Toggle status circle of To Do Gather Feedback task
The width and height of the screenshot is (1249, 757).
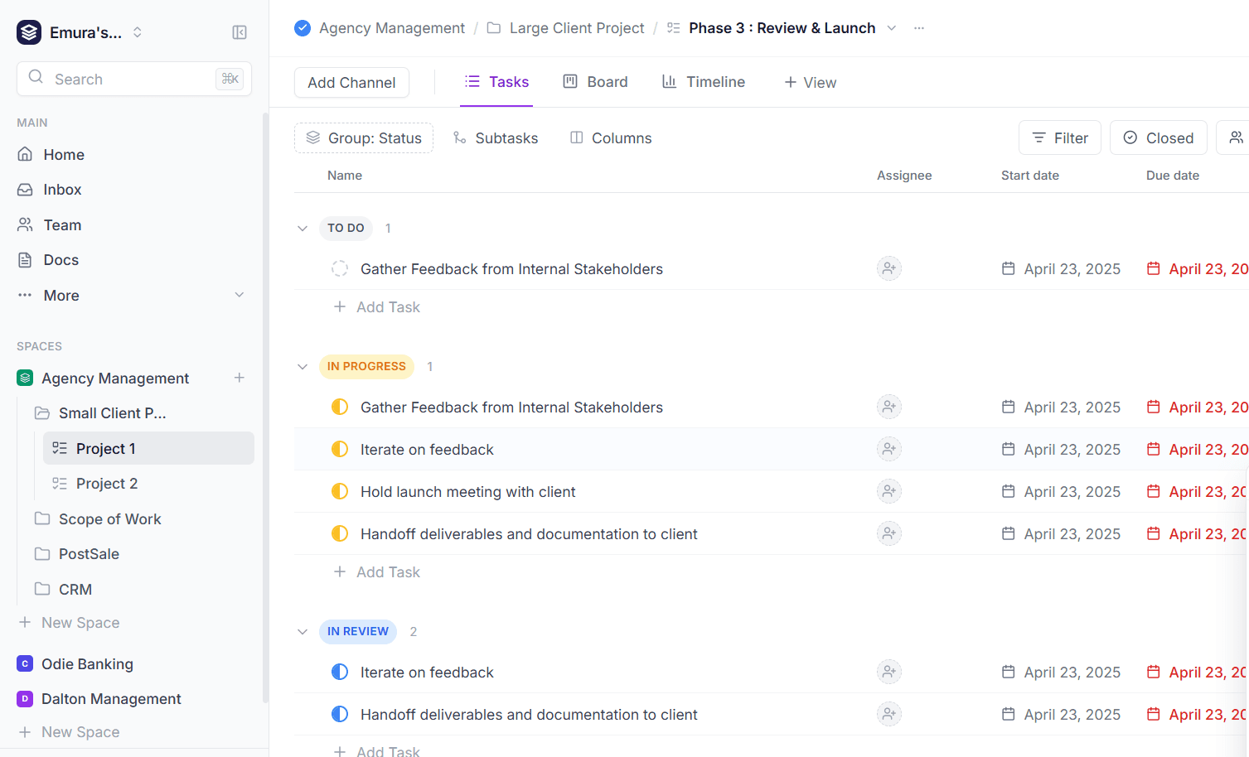[x=340, y=268]
